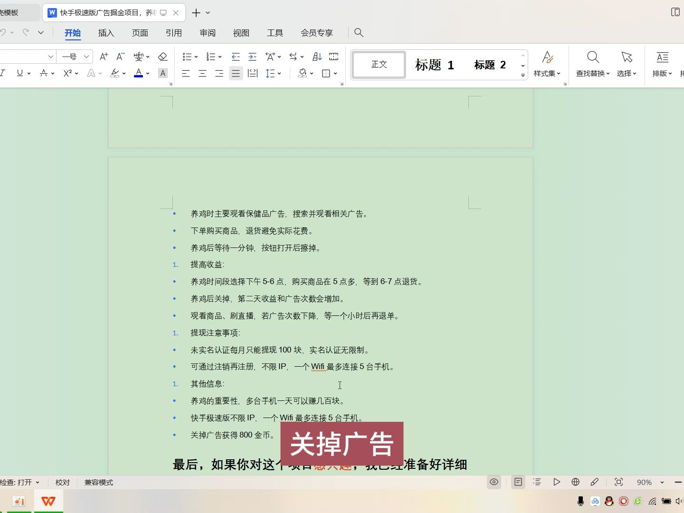
Task: Apply the 正文 style
Action: 379,65
